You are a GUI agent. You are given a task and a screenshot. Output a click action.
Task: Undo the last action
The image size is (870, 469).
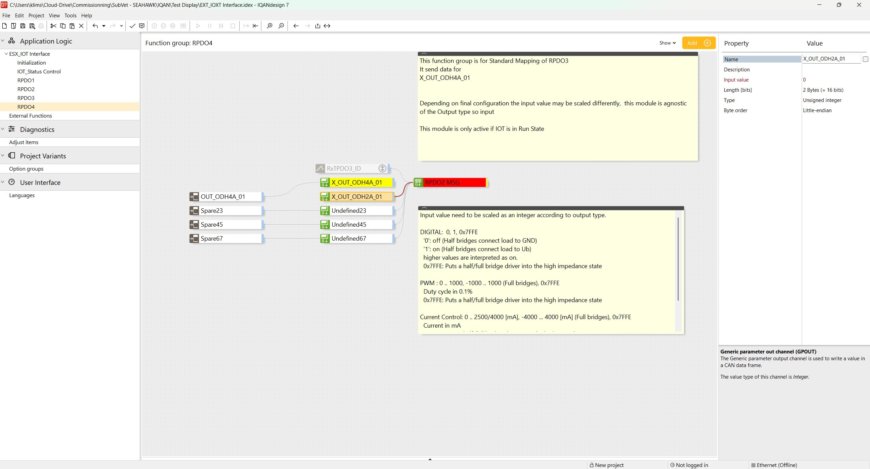tap(95, 26)
